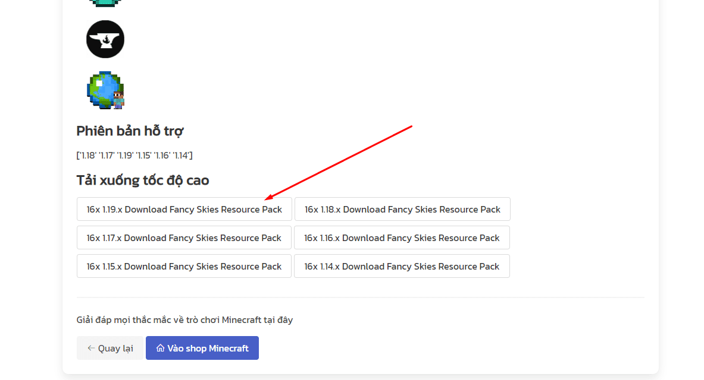
Task: Click the teal pixel icon at top
Action: pyautogui.click(x=105, y=2)
